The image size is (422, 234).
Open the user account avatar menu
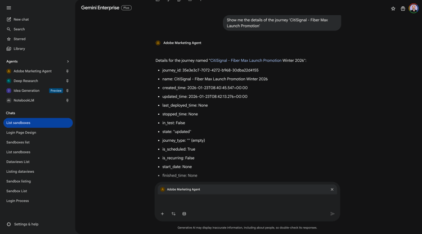[414, 8]
